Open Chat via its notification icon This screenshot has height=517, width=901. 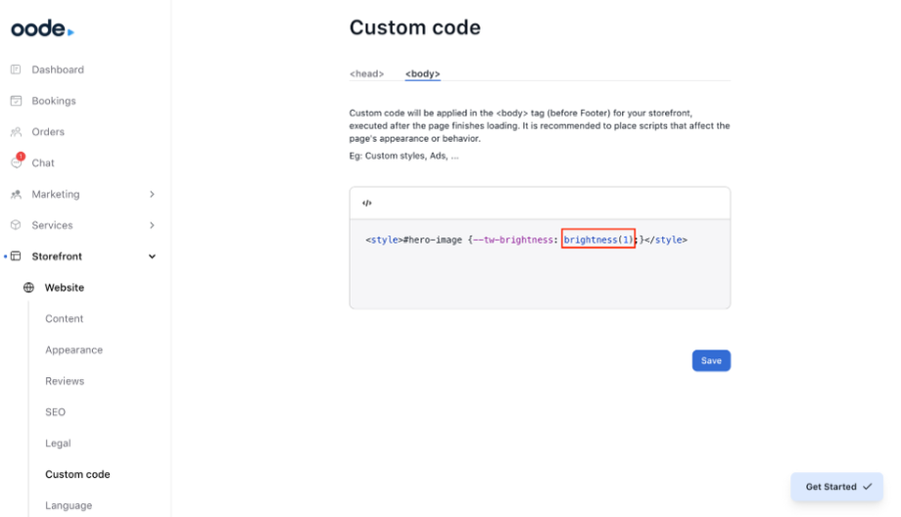tap(17, 163)
